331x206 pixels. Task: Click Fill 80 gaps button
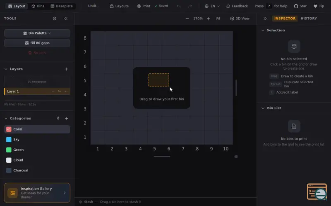coord(37,43)
